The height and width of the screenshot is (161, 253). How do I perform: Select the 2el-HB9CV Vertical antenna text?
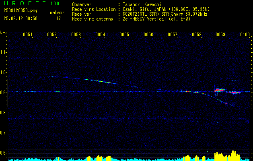tap(144, 19)
